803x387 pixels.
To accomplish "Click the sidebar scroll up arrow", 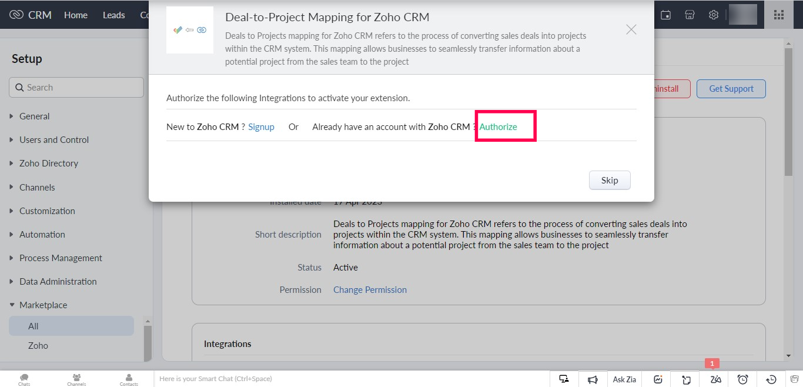I will click(x=148, y=321).
